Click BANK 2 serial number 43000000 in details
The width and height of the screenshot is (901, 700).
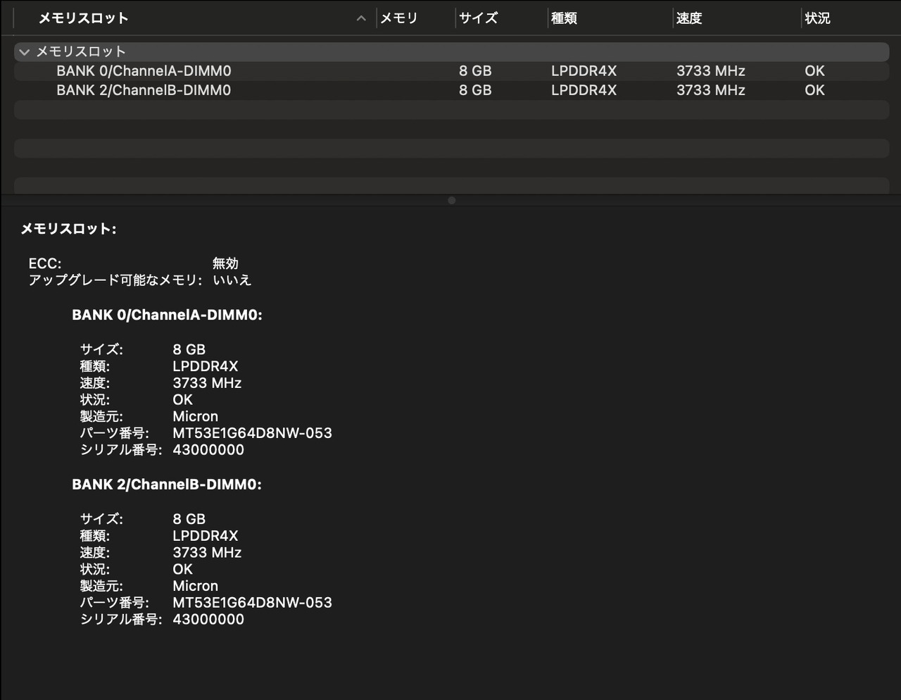[208, 620]
